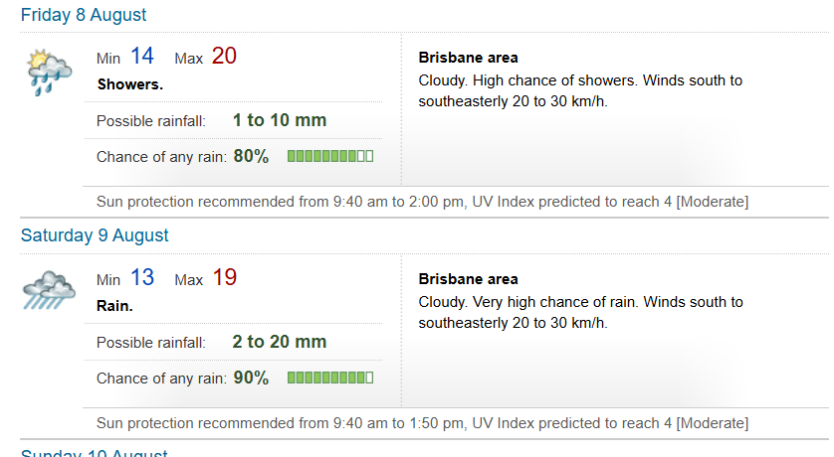Open the Friday 8 August heading
The height and width of the screenshot is (457, 834).
pos(84,15)
